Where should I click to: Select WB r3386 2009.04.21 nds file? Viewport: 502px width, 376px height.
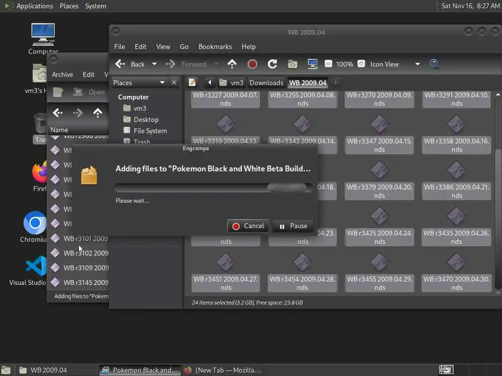coord(456,181)
